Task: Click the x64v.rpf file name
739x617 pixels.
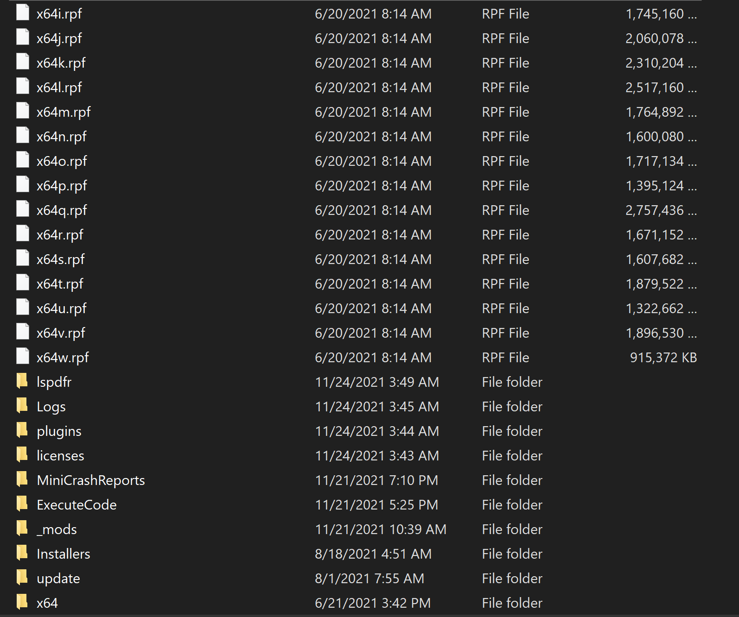Action: [x=61, y=333]
